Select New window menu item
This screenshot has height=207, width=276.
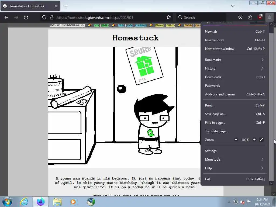point(235,40)
